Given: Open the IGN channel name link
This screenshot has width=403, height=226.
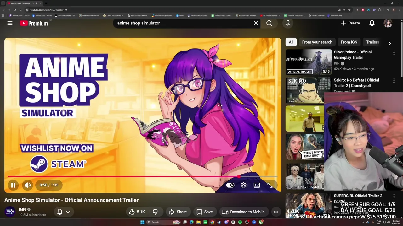Looking at the screenshot, I should [22, 209].
